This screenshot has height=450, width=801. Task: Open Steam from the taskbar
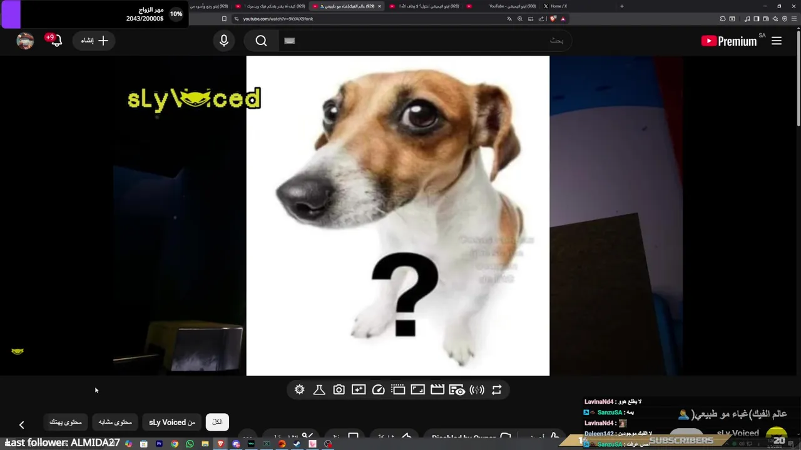click(x=297, y=444)
